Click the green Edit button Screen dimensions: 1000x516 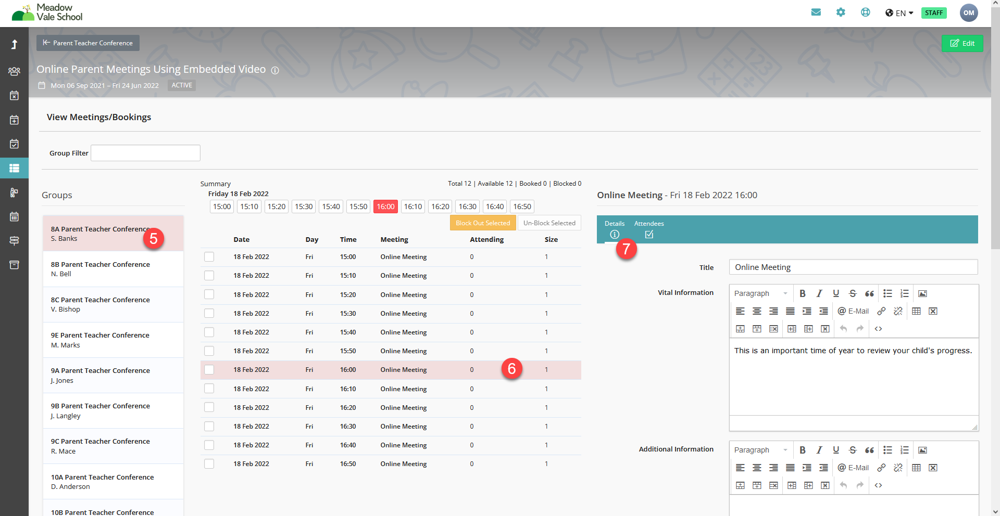pyautogui.click(x=962, y=43)
